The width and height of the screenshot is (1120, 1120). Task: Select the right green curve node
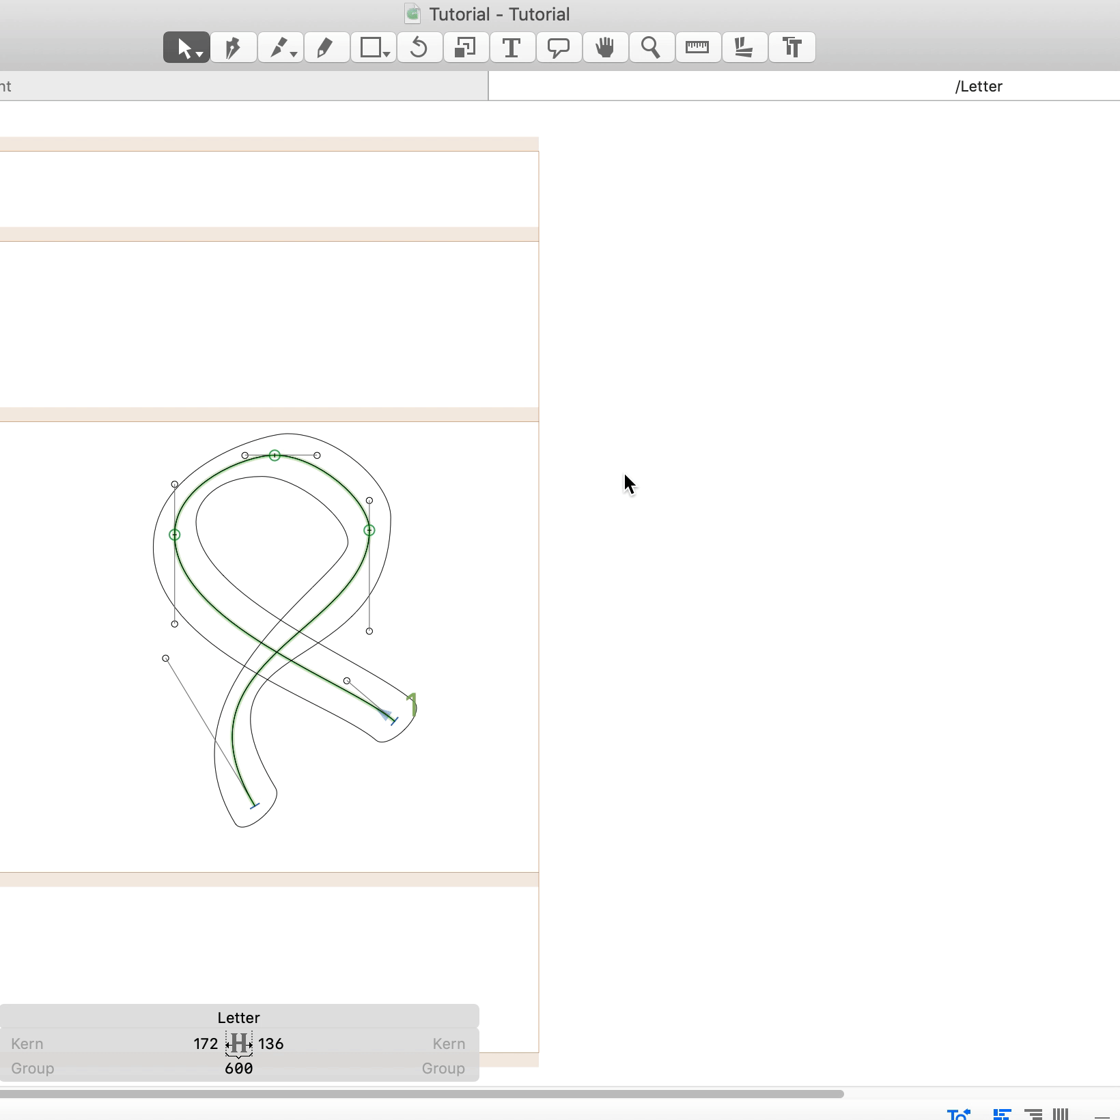[369, 530]
